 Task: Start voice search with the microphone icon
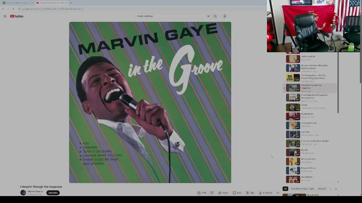(225, 16)
